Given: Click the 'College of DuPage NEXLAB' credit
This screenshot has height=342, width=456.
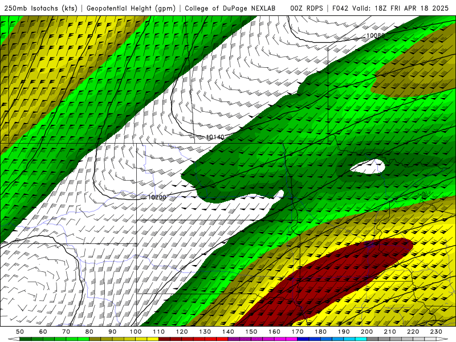Looking at the screenshot, I should (230, 9).
